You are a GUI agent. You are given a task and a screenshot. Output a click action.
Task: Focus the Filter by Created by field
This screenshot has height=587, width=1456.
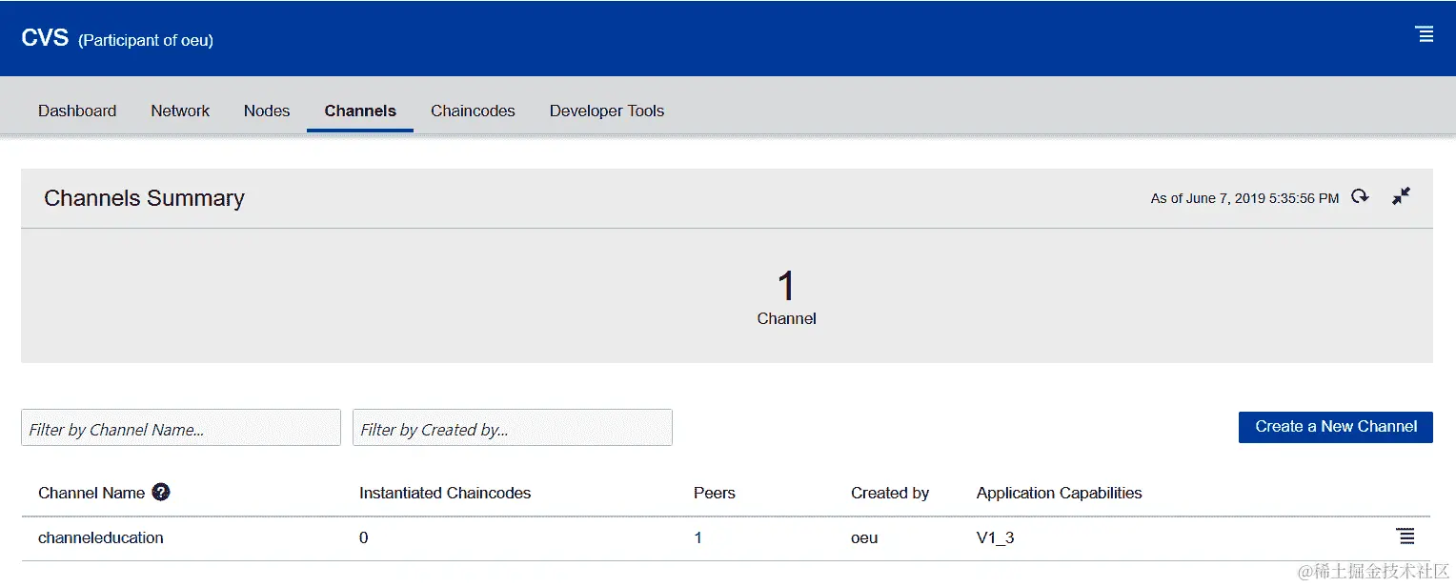pyautogui.click(x=513, y=428)
